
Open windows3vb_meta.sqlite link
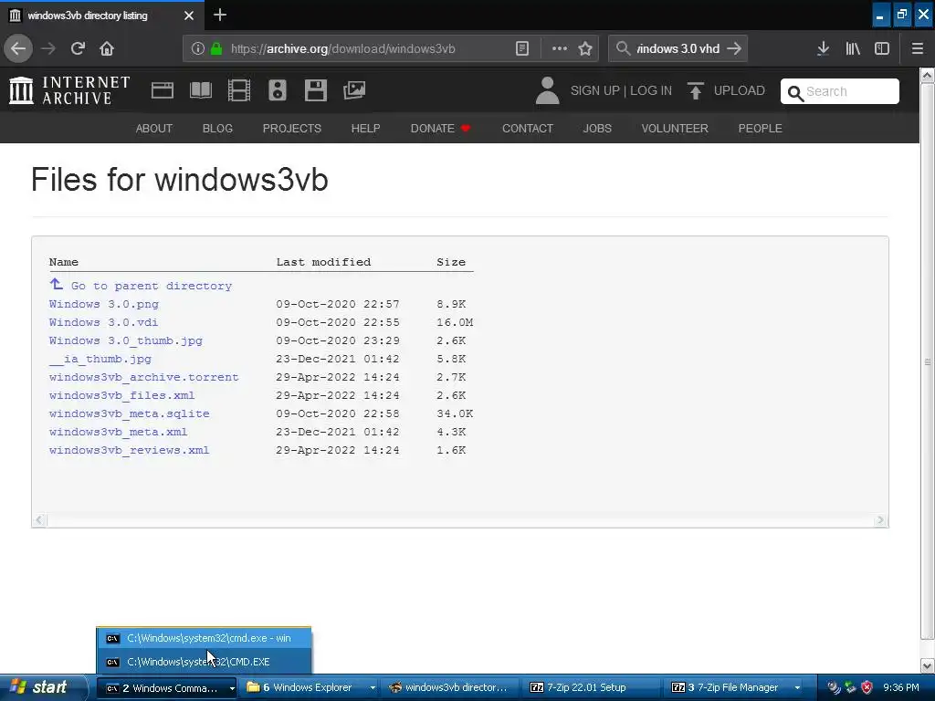point(130,413)
